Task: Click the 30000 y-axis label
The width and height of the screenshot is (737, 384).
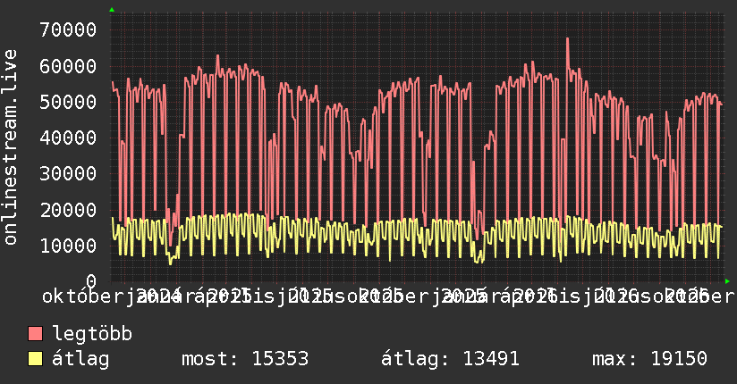Action: tap(68, 173)
